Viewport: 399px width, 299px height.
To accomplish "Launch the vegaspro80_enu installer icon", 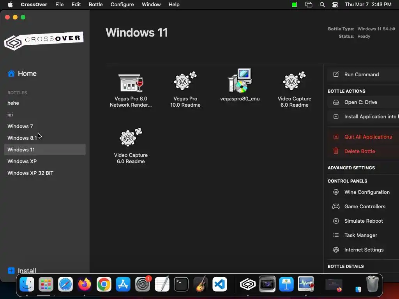I will (x=240, y=80).
